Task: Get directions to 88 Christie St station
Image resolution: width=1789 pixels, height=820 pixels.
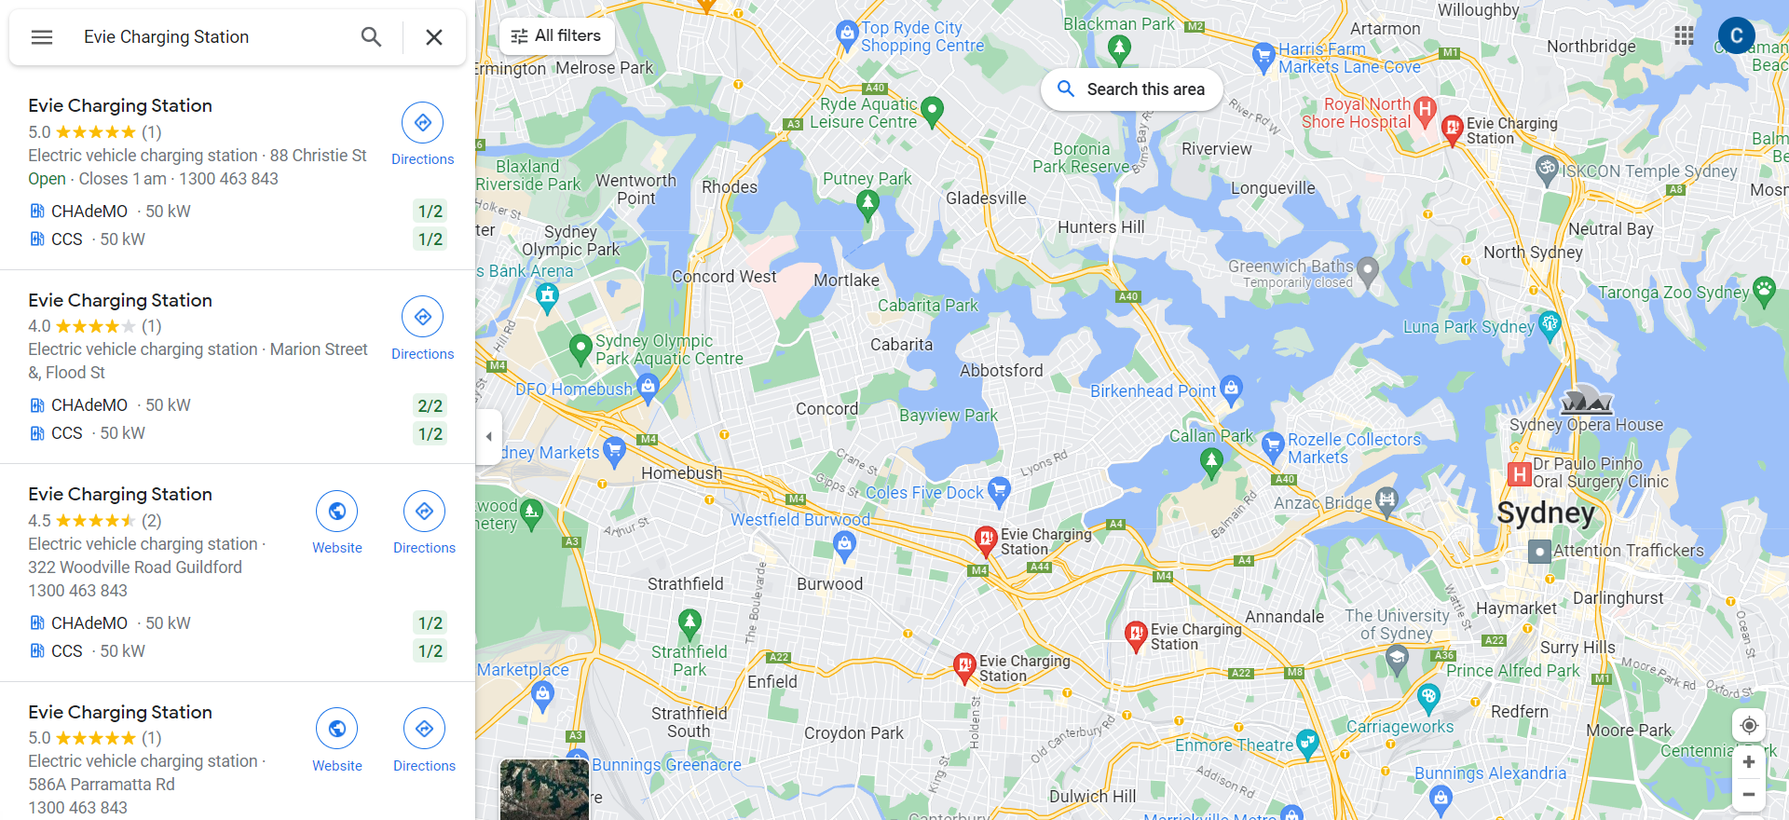Action: 423,135
